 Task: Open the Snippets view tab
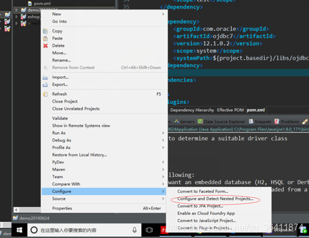click(260, 122)
